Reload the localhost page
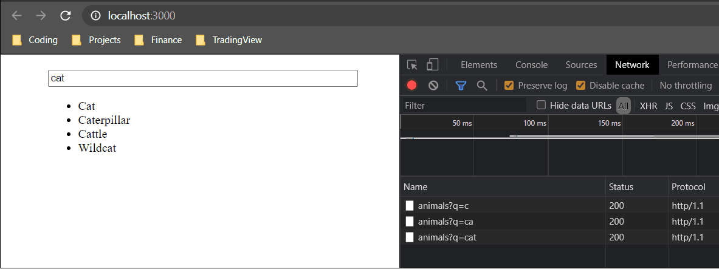Viewport: 719px width, 269px height. coord(66,16)
